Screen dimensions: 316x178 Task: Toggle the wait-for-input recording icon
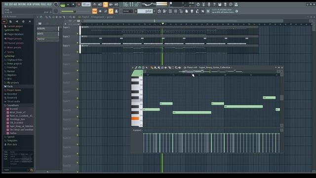(x=100, y=4)
